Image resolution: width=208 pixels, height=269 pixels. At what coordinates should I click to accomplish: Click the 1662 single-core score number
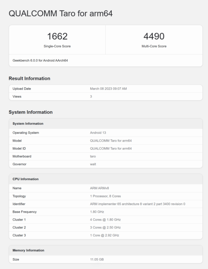pyautogui.click(x=57, y=36)
